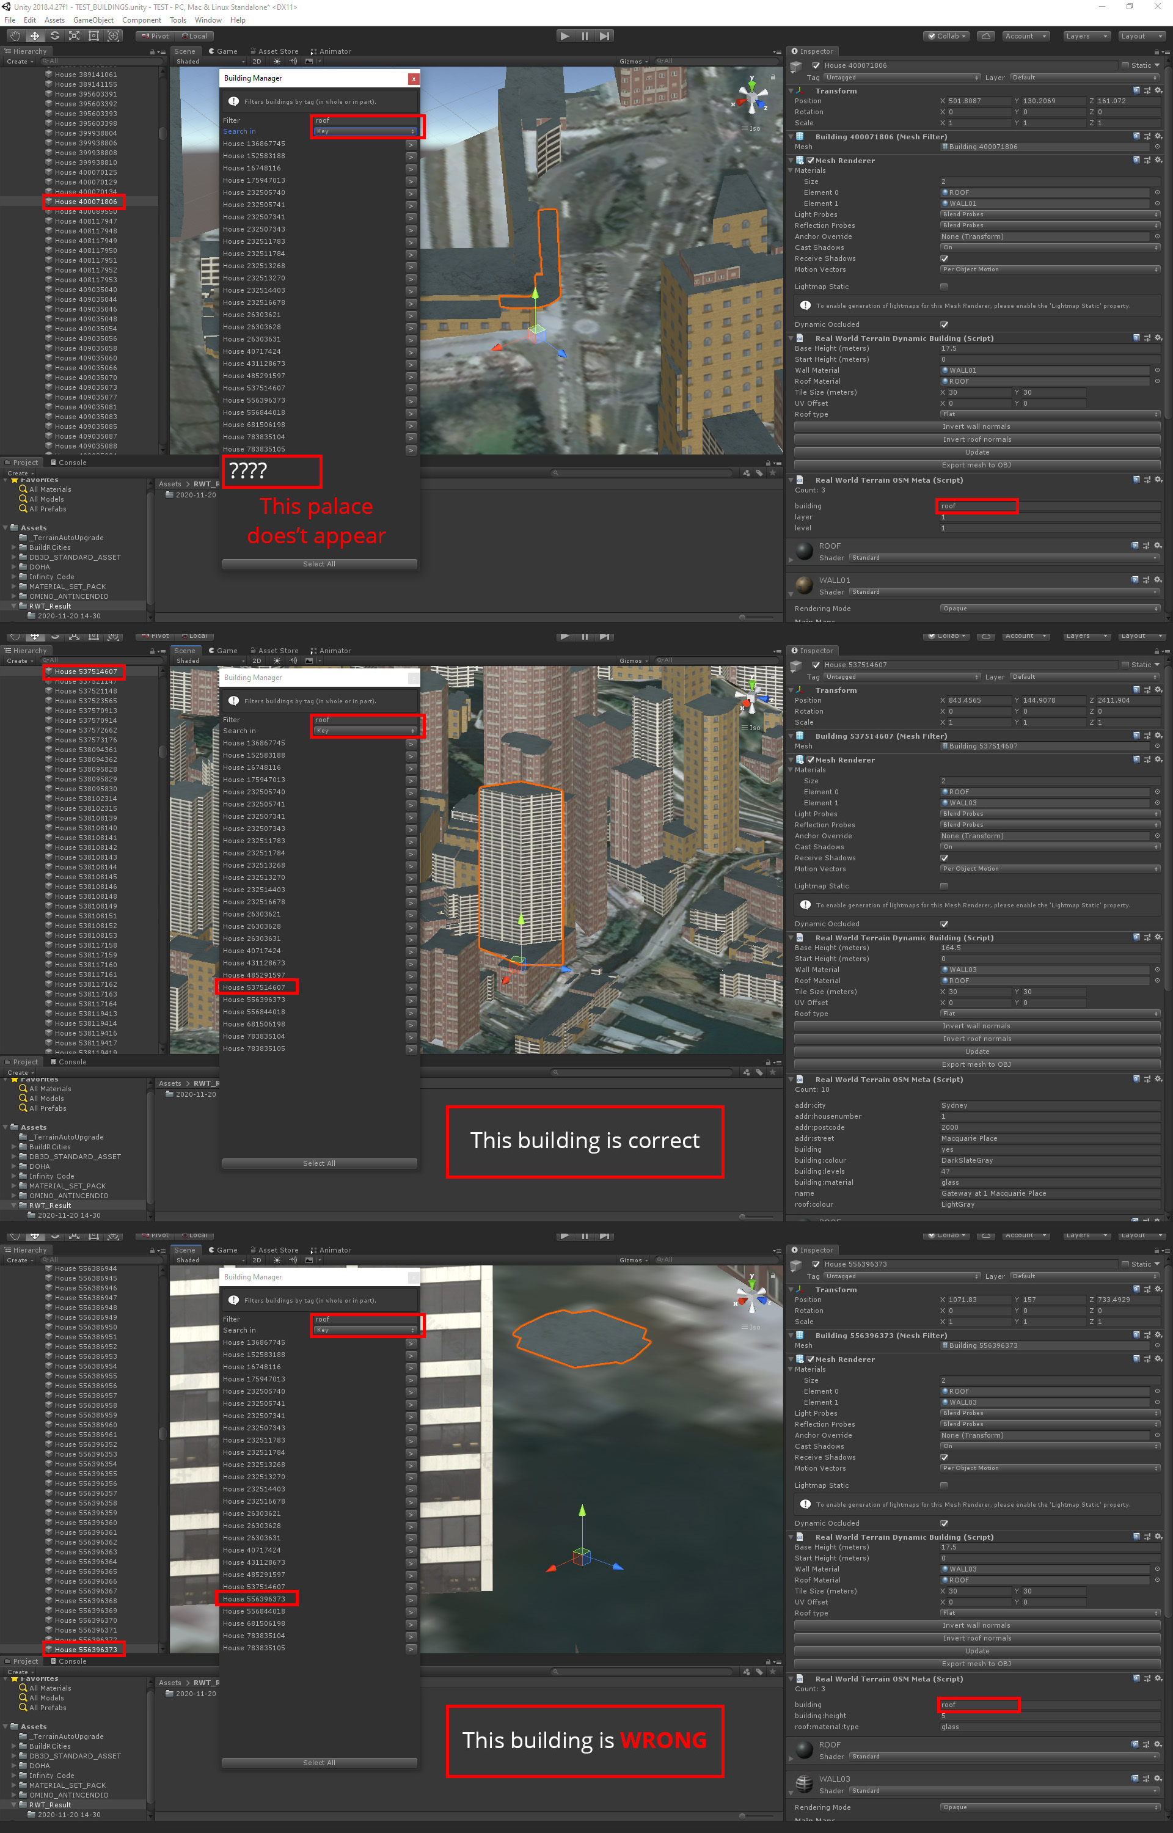Select the Hand tool in the toolbar

(x=15, y=36)
